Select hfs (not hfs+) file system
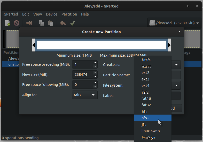Image resolution: width=203 pixels, height=142 pixels. 153,111
